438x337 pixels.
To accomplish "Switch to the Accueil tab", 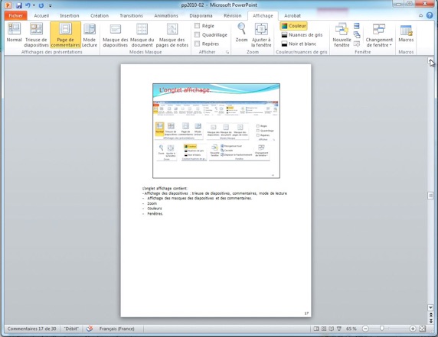I will [41, 15].
